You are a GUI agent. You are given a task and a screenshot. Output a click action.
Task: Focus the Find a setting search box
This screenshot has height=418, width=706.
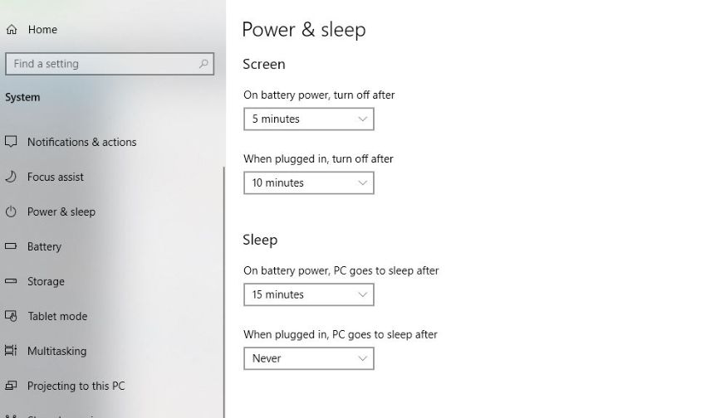click(100, 64)
